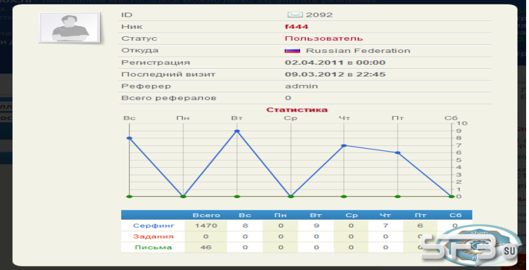
Task: Click the Всего column header in table
Action: (x=206, y=215)
